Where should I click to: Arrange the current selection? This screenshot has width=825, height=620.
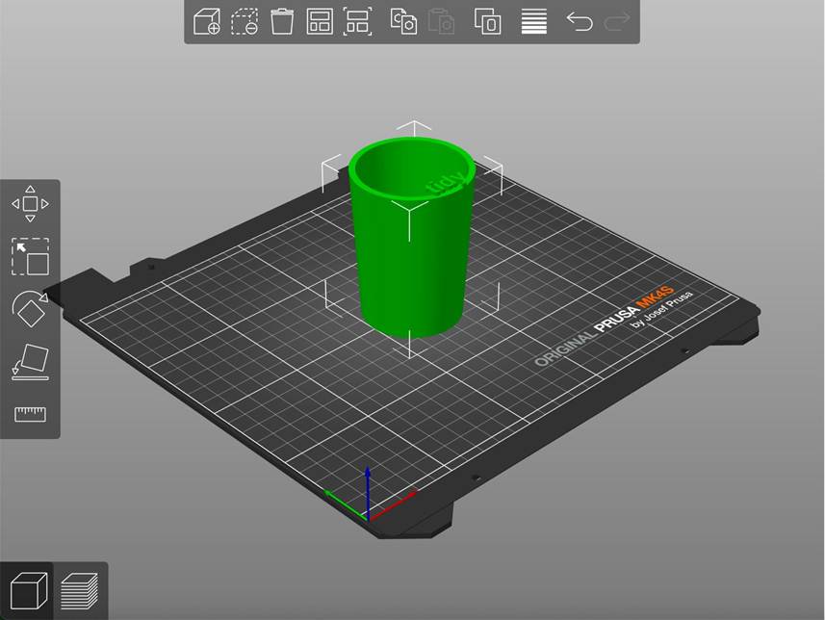(x=358, y=21)
